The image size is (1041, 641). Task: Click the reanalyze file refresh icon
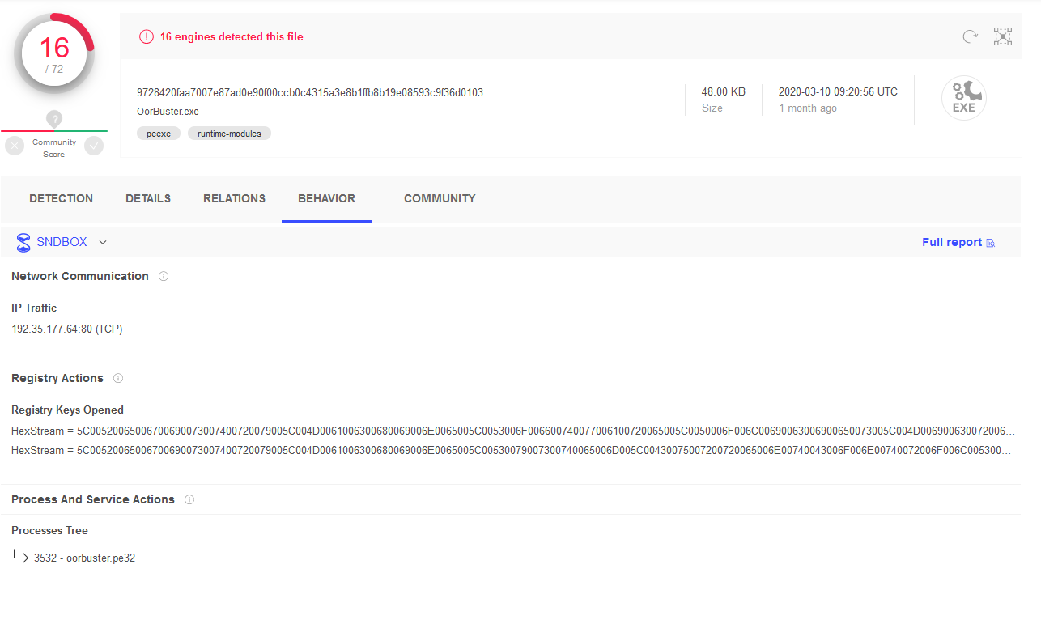970,36
